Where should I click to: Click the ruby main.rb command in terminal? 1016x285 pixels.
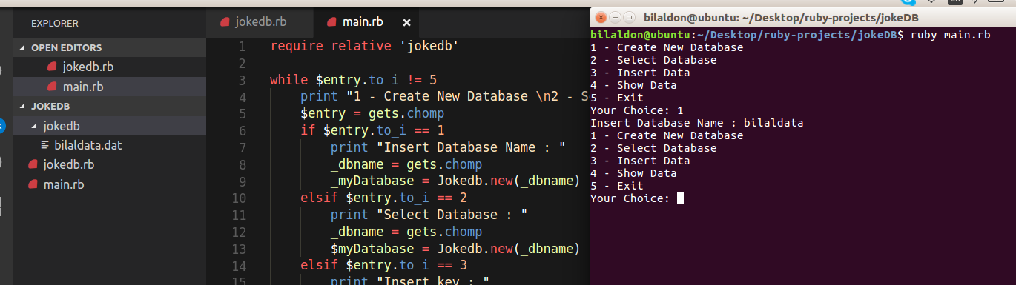click(950, 35)
